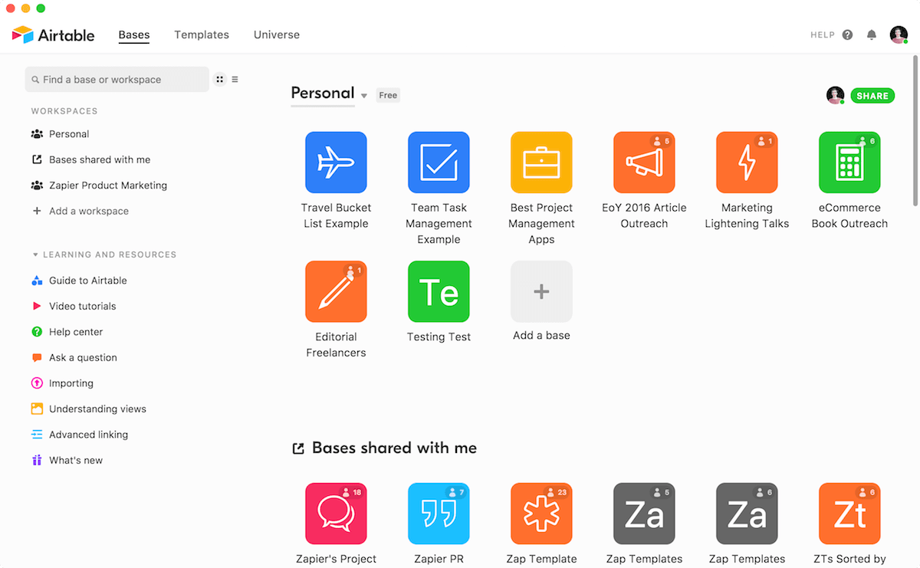The width and height of the screenshot is (920, 568).
Task: Open Video tutorials
Action: pos(74,306)
